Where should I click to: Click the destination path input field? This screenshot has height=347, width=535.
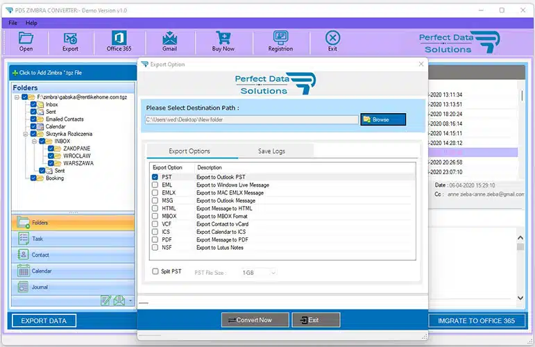(252, 120)
